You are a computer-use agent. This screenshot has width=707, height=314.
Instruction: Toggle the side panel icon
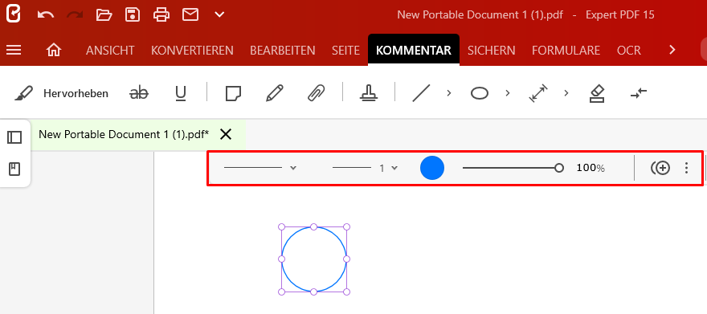pos(14,137)
